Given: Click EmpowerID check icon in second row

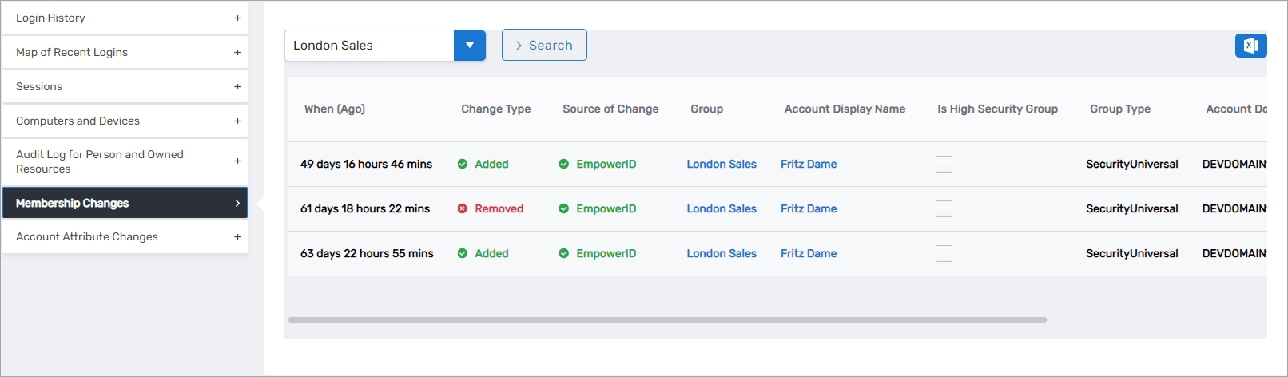Looking at the screenshot, I should coord(564,208).
